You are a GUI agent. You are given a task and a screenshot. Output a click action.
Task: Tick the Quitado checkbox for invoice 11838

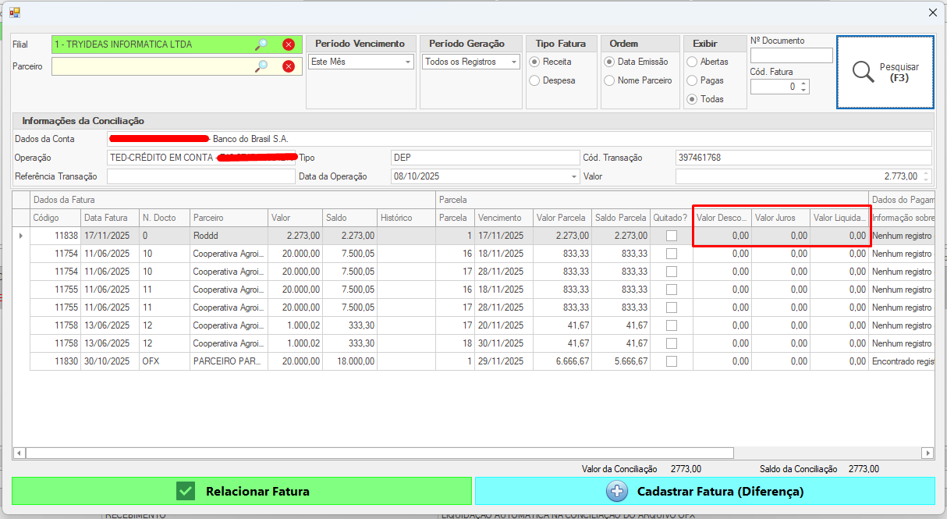point(671,236)
